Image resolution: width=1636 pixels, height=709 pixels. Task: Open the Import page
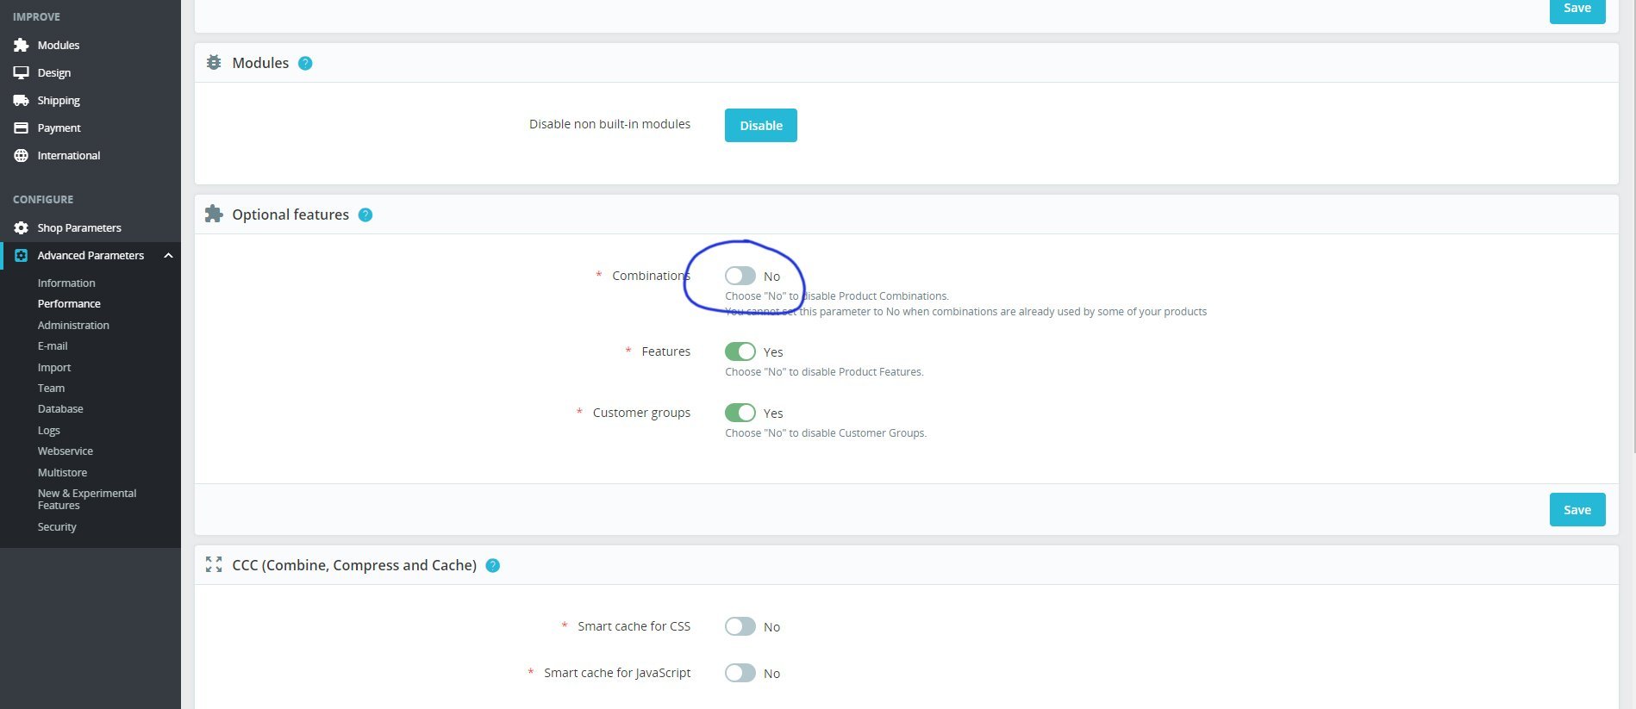(54, 367)
